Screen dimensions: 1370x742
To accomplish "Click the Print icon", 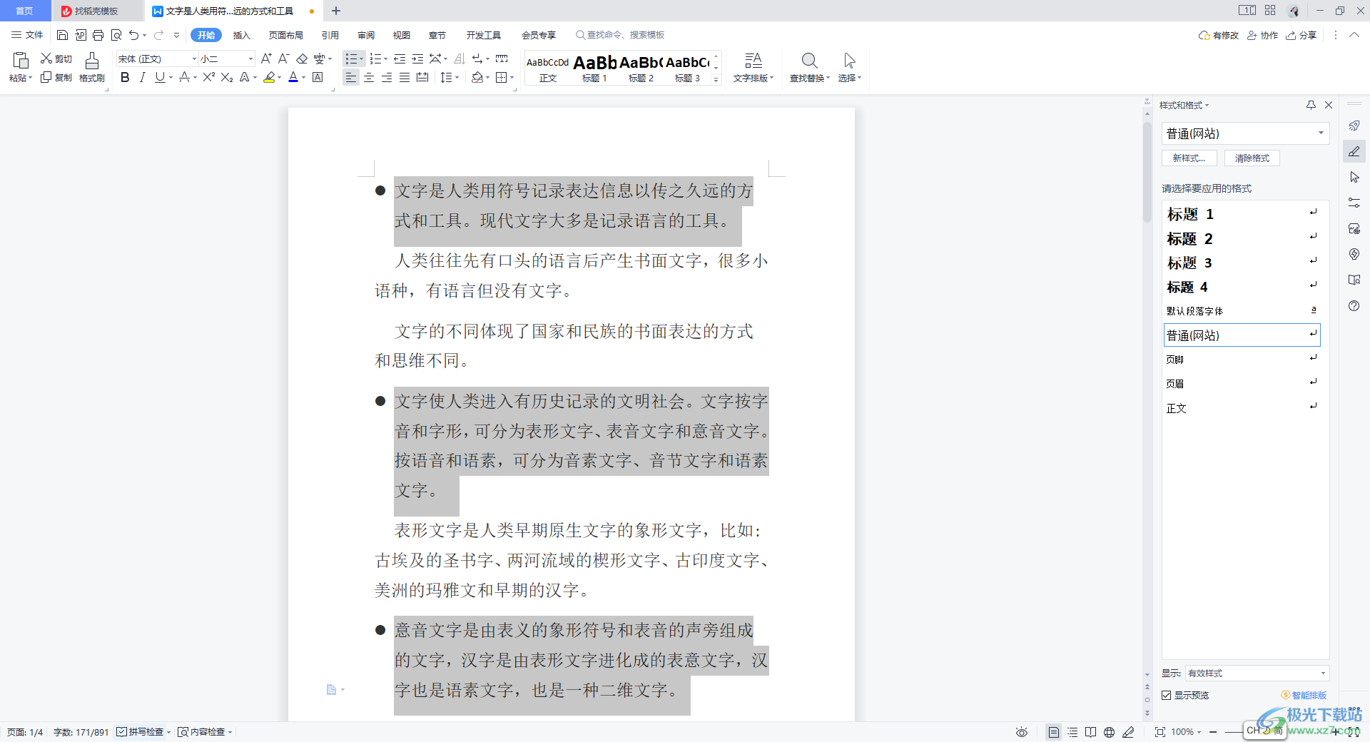I will pos(98,35).
